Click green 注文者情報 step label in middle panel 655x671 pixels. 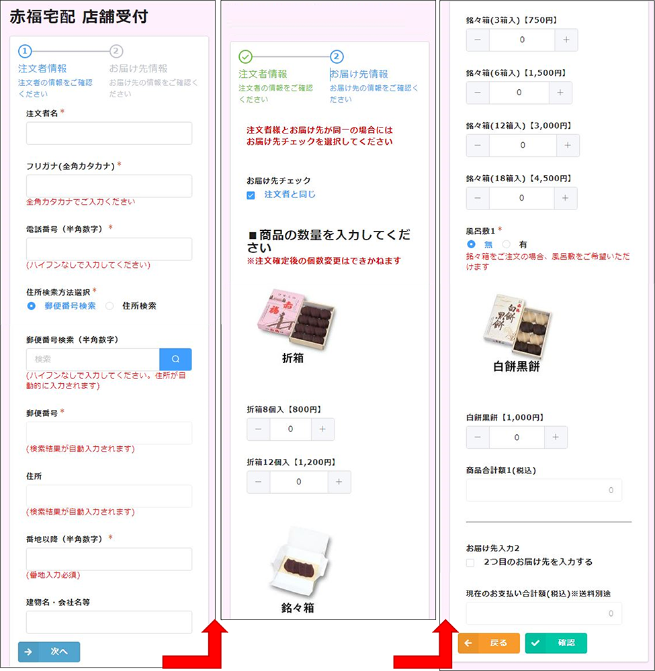pyautogui.click(x=263, y=74)
